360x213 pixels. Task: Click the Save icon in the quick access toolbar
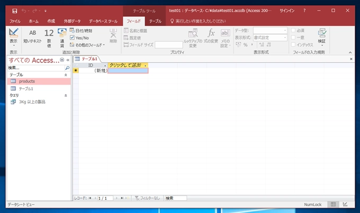pyautogui.click(x=15, y=11)
